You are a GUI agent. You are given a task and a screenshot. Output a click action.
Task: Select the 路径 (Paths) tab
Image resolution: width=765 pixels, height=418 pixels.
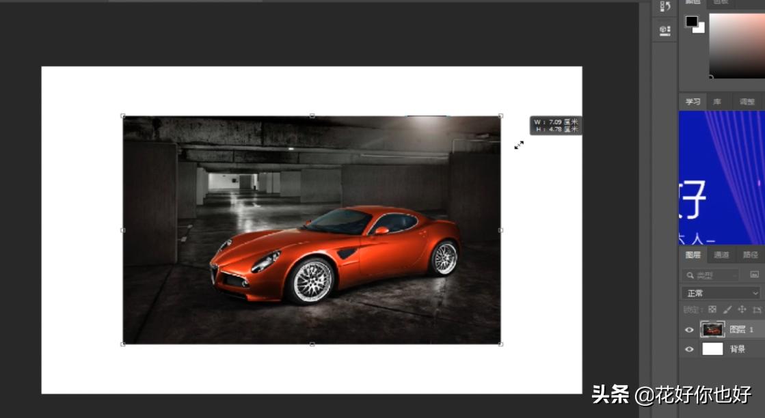[x=751, y=255]
